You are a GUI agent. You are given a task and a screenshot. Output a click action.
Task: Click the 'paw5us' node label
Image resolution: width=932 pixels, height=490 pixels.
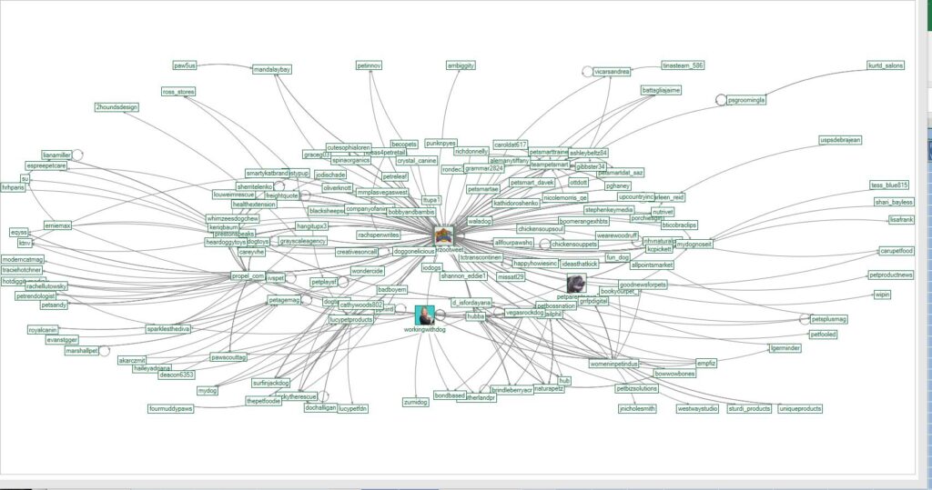click(x=185, y=65)
